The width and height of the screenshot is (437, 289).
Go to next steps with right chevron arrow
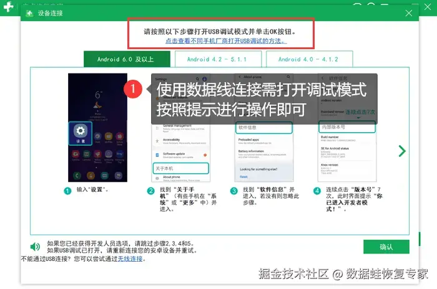pos(401,151)
